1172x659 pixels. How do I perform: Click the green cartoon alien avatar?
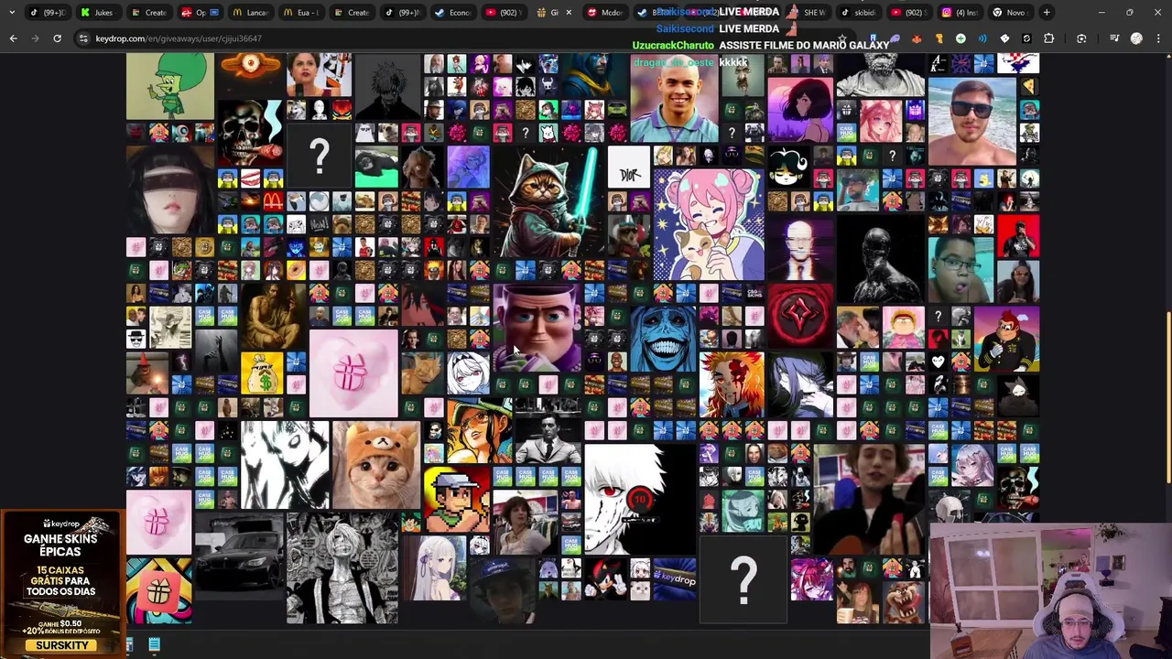170,86
